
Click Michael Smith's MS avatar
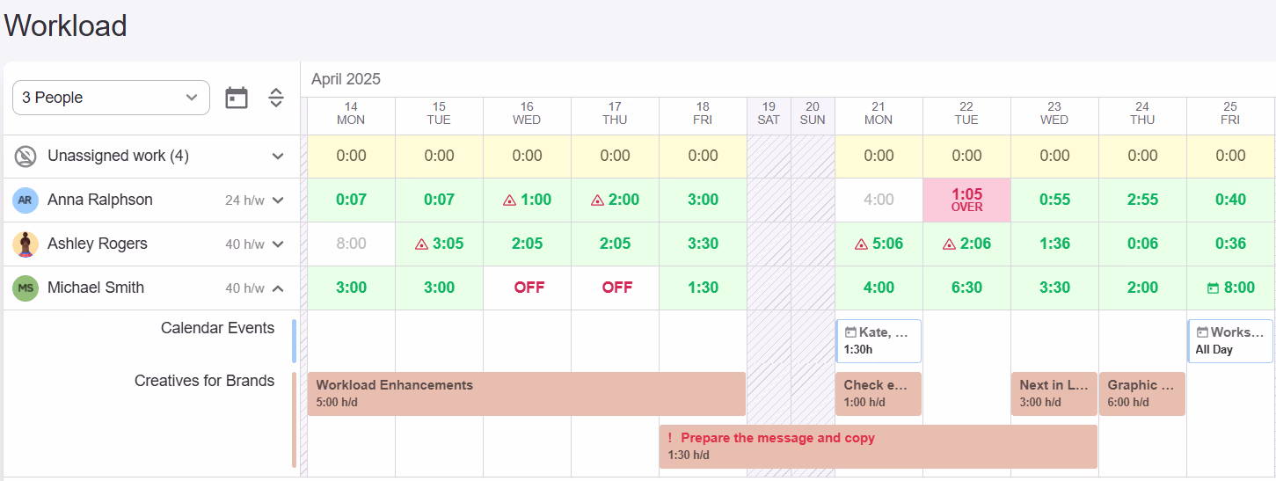pyautogui.click(x=26, y=288)
